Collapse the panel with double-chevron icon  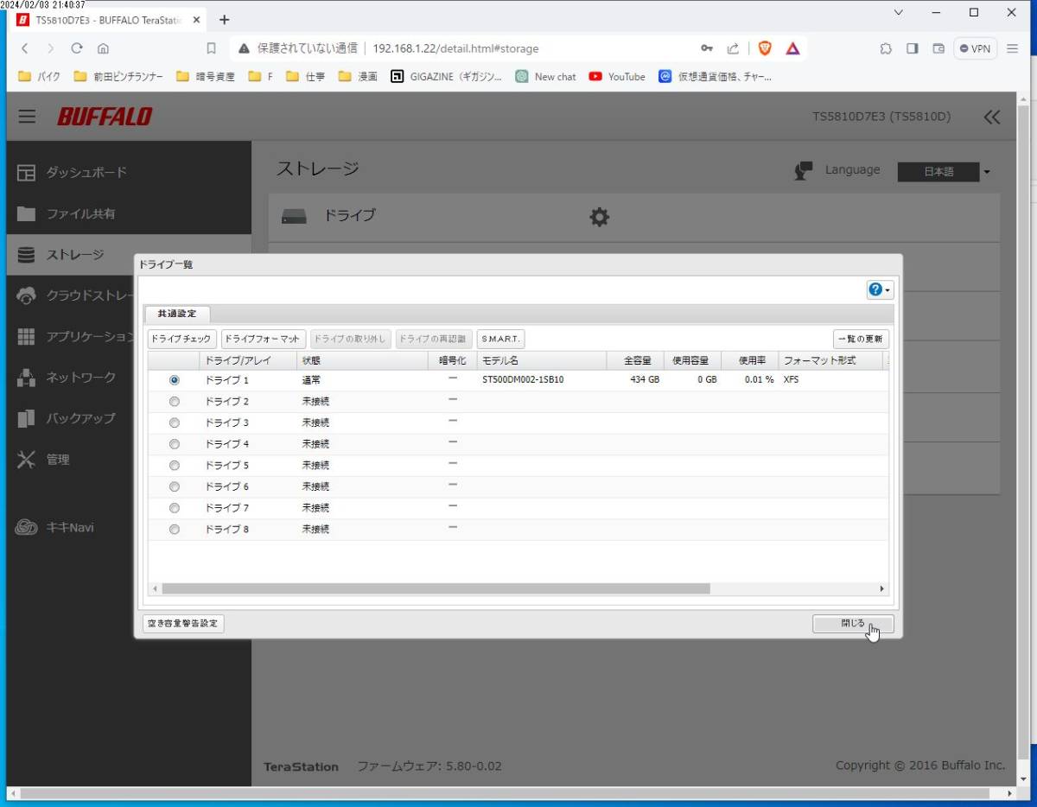pos(992,117)
